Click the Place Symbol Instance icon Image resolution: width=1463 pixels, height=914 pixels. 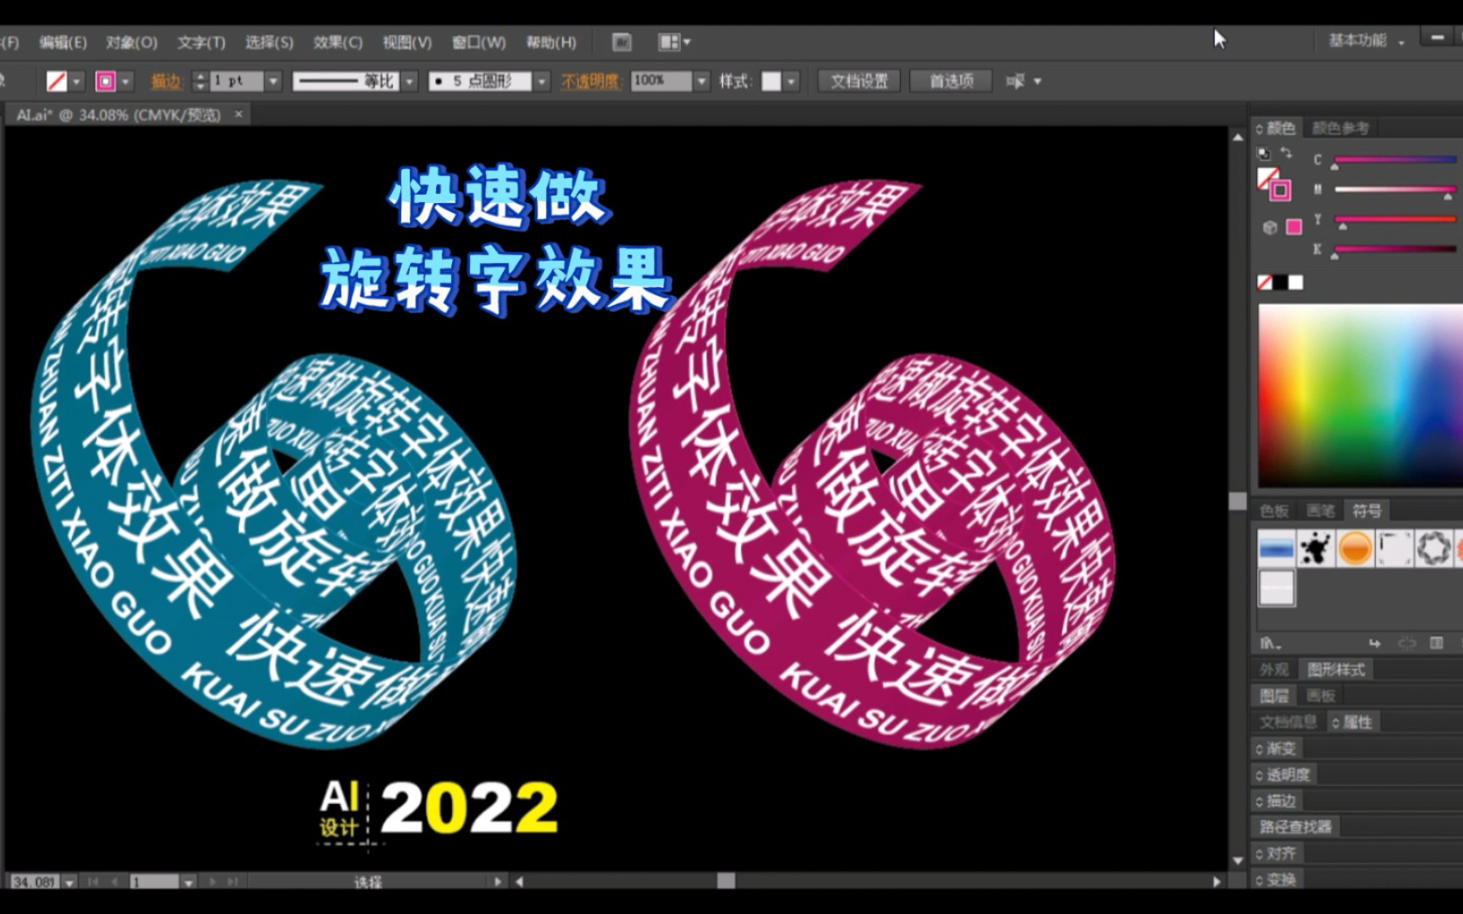[1375, 643]
